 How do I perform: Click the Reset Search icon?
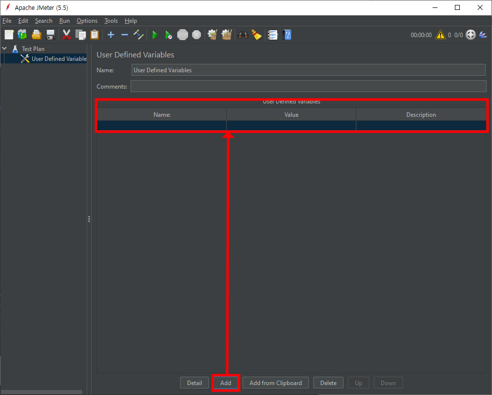[256, 35]
